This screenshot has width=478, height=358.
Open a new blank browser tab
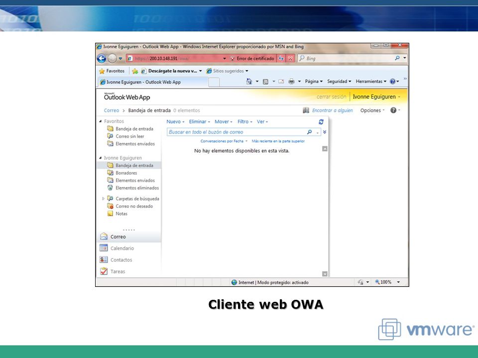pos(214,82)
